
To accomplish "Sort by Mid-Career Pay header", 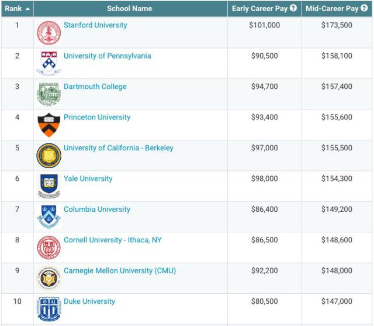I will point(332,8).
